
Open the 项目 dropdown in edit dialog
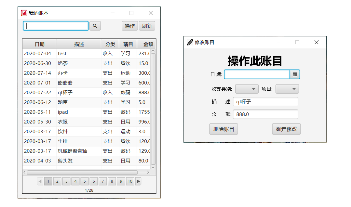[287, 89]
